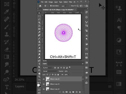Hide the Ellipse 1 copy 18 layer
The height and width of the screenshot is (94, 126).
coord(44,89)
